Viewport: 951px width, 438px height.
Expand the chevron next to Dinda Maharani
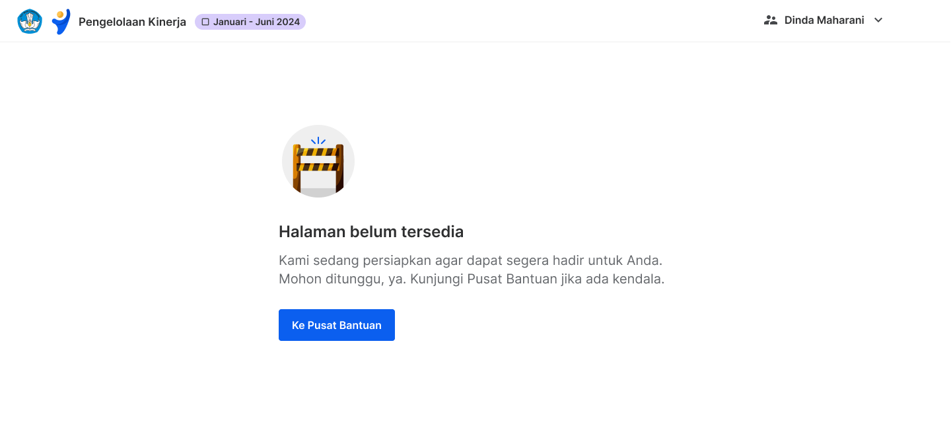[878, 20]
